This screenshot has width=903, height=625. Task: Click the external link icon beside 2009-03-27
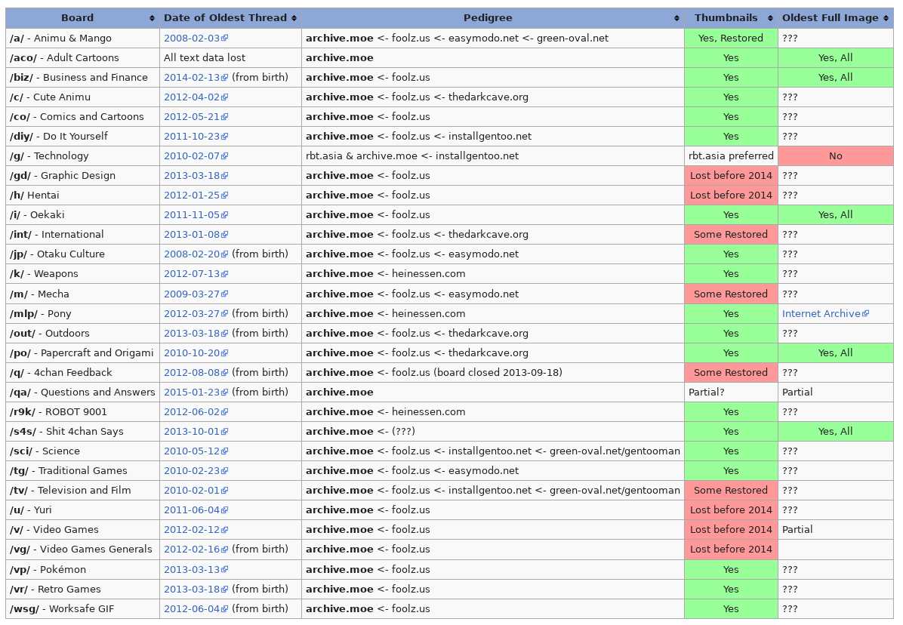(225, 294)
